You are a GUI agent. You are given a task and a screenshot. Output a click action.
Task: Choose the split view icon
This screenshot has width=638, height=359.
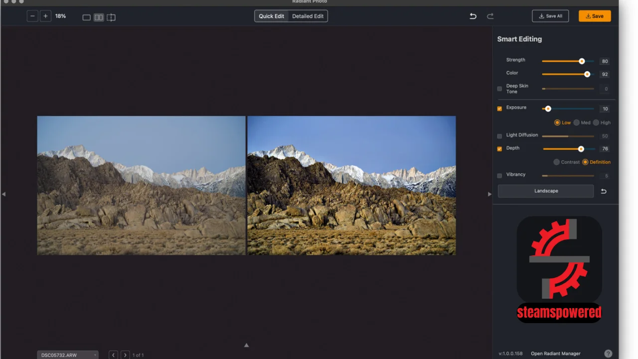click(111, 17)
